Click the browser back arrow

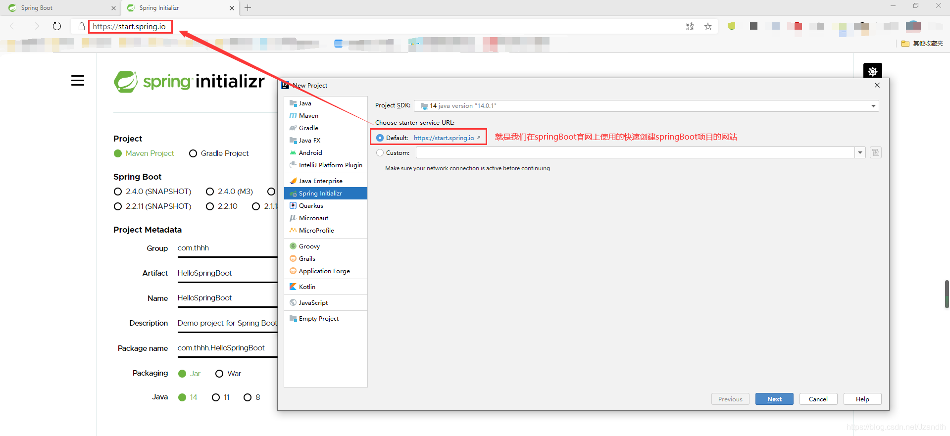pos(13,26)
